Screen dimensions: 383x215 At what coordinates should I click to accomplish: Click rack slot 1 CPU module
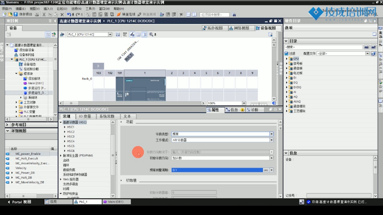pos(145,89)
